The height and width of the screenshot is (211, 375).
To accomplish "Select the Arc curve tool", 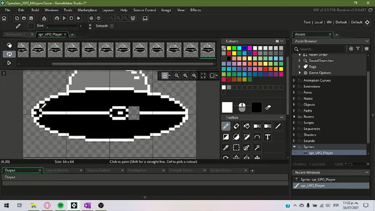I will pos(257,137).
